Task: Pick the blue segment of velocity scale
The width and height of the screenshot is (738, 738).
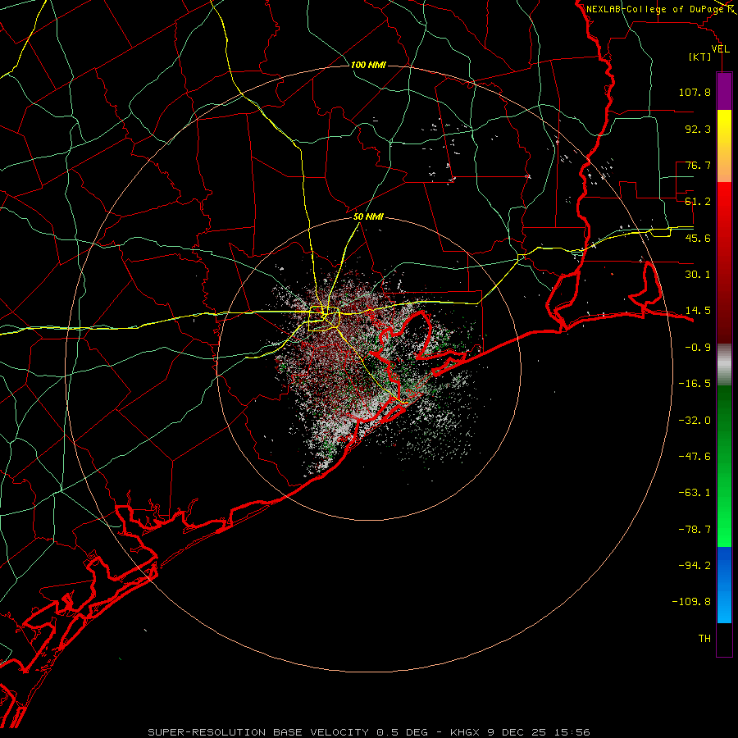Action: [x=724, y=585]
